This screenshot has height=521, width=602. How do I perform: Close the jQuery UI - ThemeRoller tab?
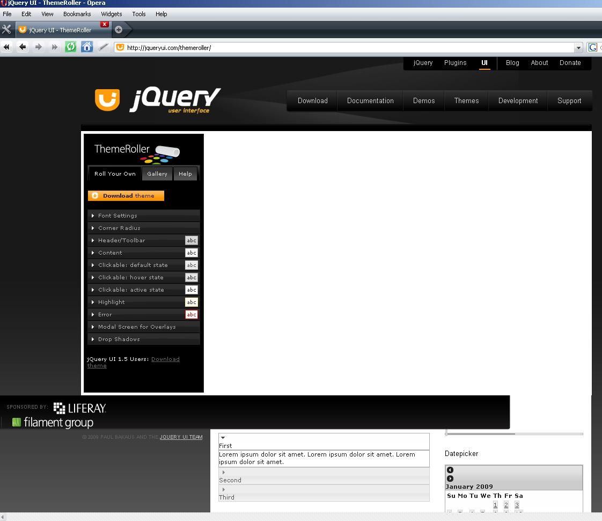pos(105,24)
